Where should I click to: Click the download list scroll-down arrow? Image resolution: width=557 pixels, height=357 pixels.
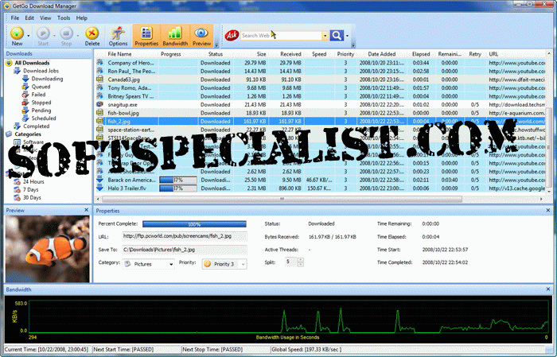tap(549, 191)
